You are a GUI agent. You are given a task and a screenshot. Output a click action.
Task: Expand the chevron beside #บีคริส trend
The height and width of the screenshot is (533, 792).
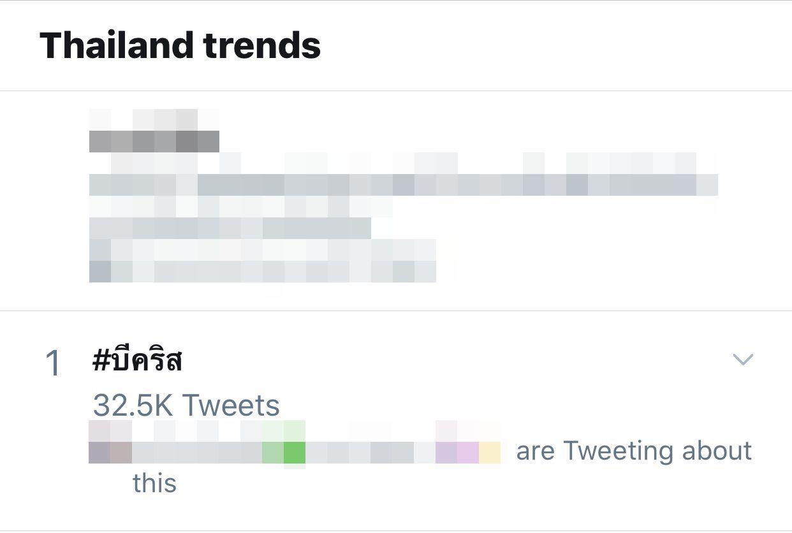point(743,360)
